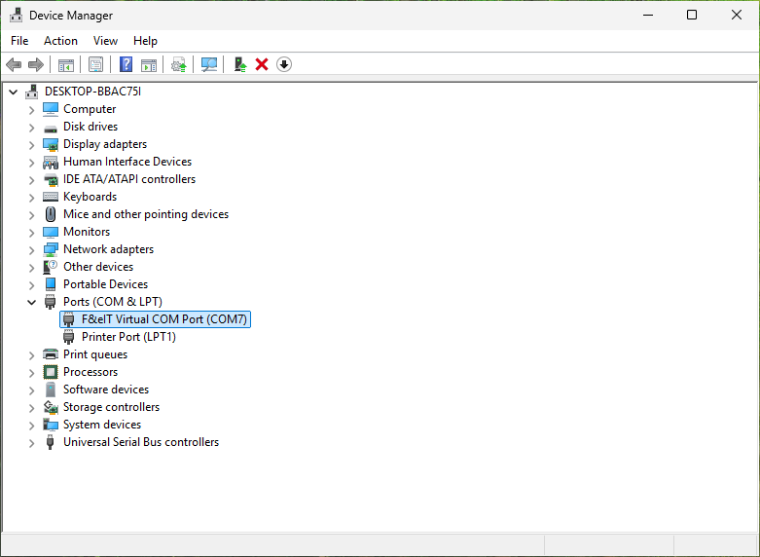Click the Device Manager title bar icon
This screenshot has height=557, width=760.
[x=16, y=15]
